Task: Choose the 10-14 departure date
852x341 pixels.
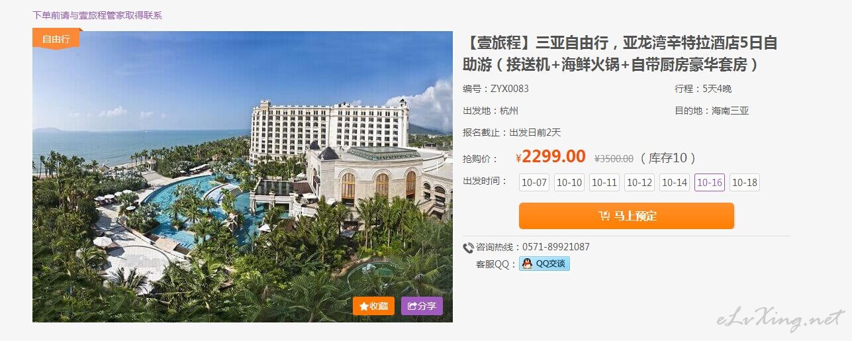Action: pyautogui.click(x=675, y=183)
